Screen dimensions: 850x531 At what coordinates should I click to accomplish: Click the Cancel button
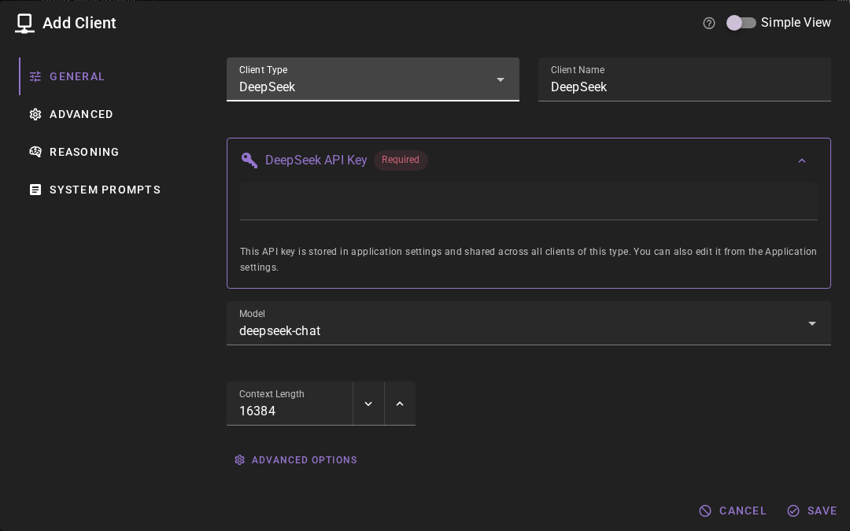click(x=733, y=511)
